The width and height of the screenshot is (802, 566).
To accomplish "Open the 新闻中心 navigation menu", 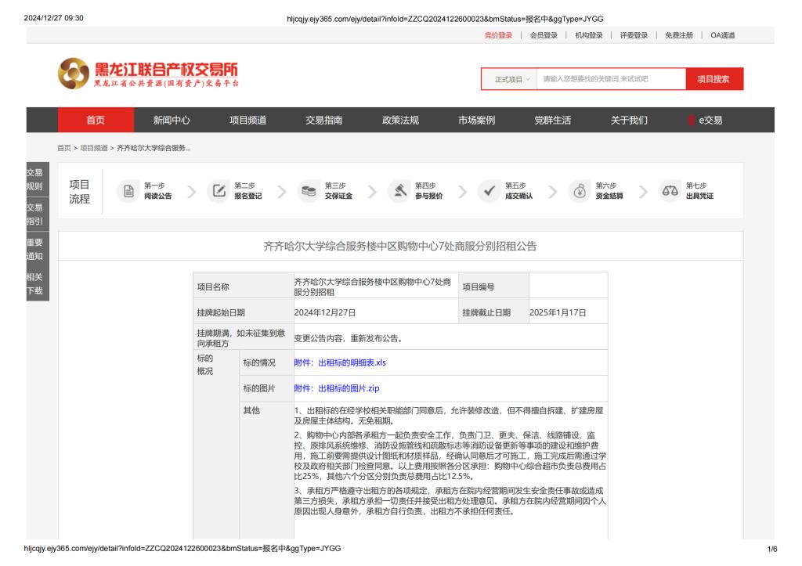I will (x=172, y=120).
